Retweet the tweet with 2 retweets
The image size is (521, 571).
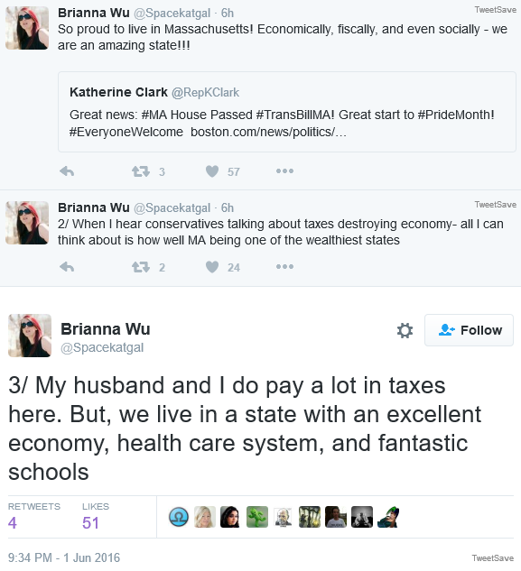(141, 267)
